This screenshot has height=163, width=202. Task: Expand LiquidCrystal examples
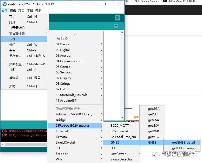[x=76, y=143]
